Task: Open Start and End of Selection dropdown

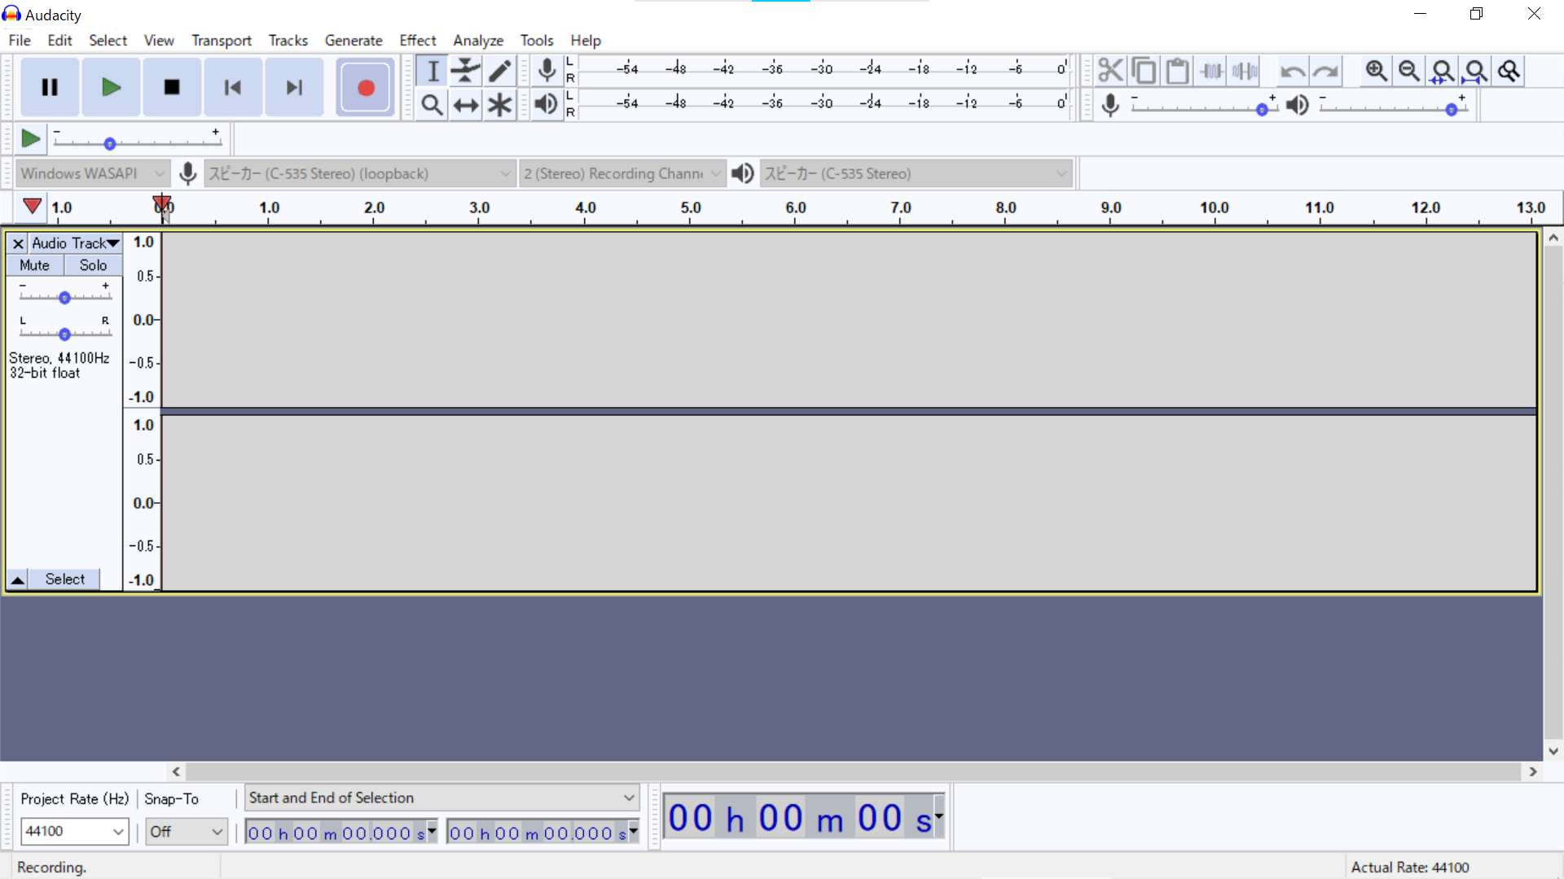Action: click(x=442, y=798)
